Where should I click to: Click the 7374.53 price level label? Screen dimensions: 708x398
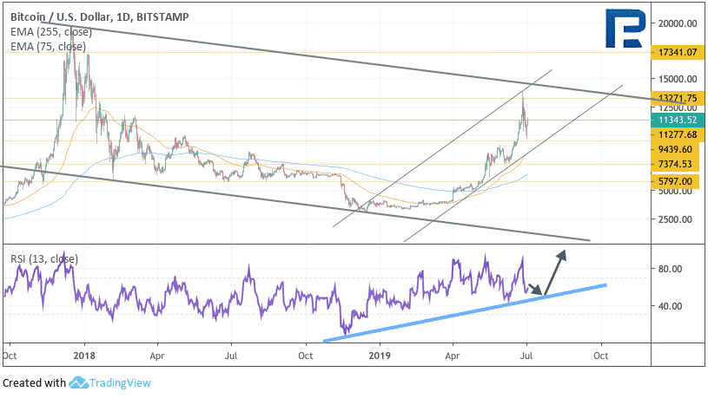pyautogui.click(x=675, y=164)
